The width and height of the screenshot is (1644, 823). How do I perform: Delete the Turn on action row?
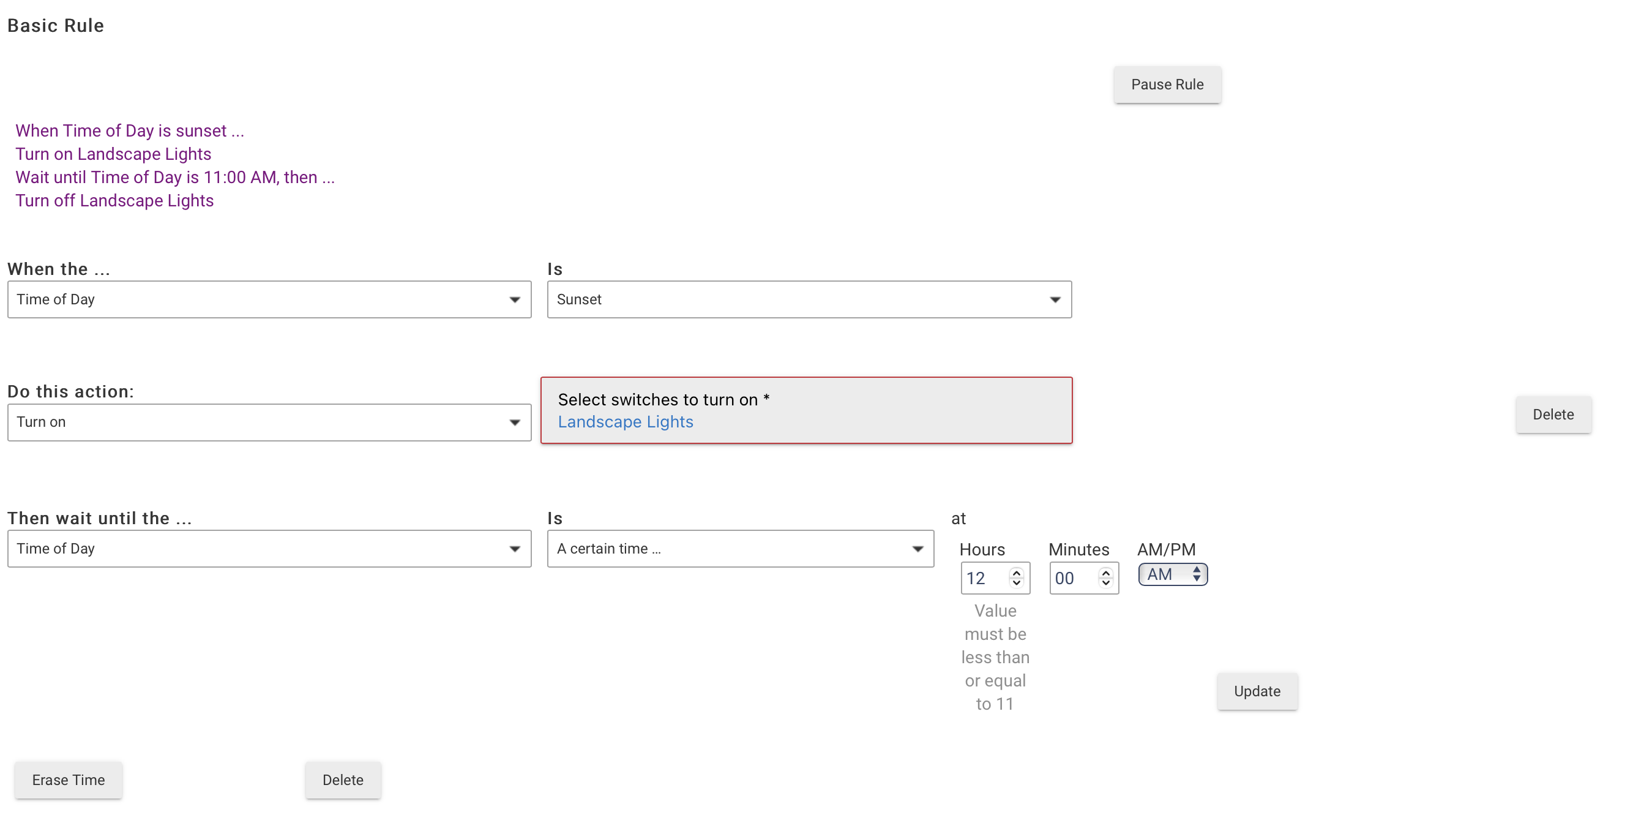point(1552,415)
